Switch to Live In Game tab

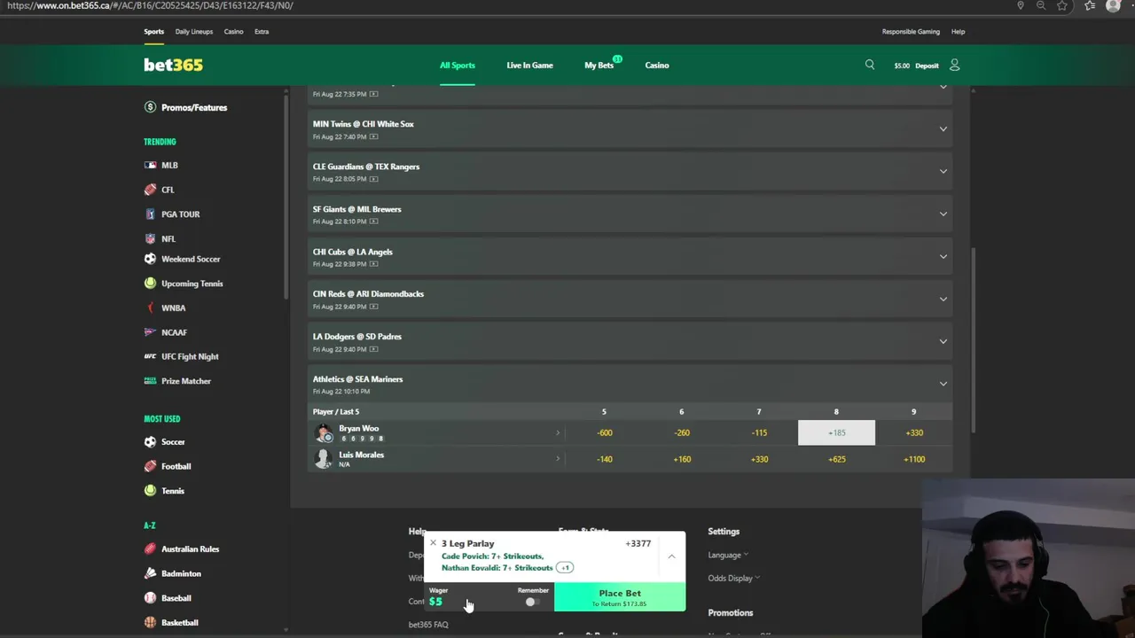[x=529, y=65]
